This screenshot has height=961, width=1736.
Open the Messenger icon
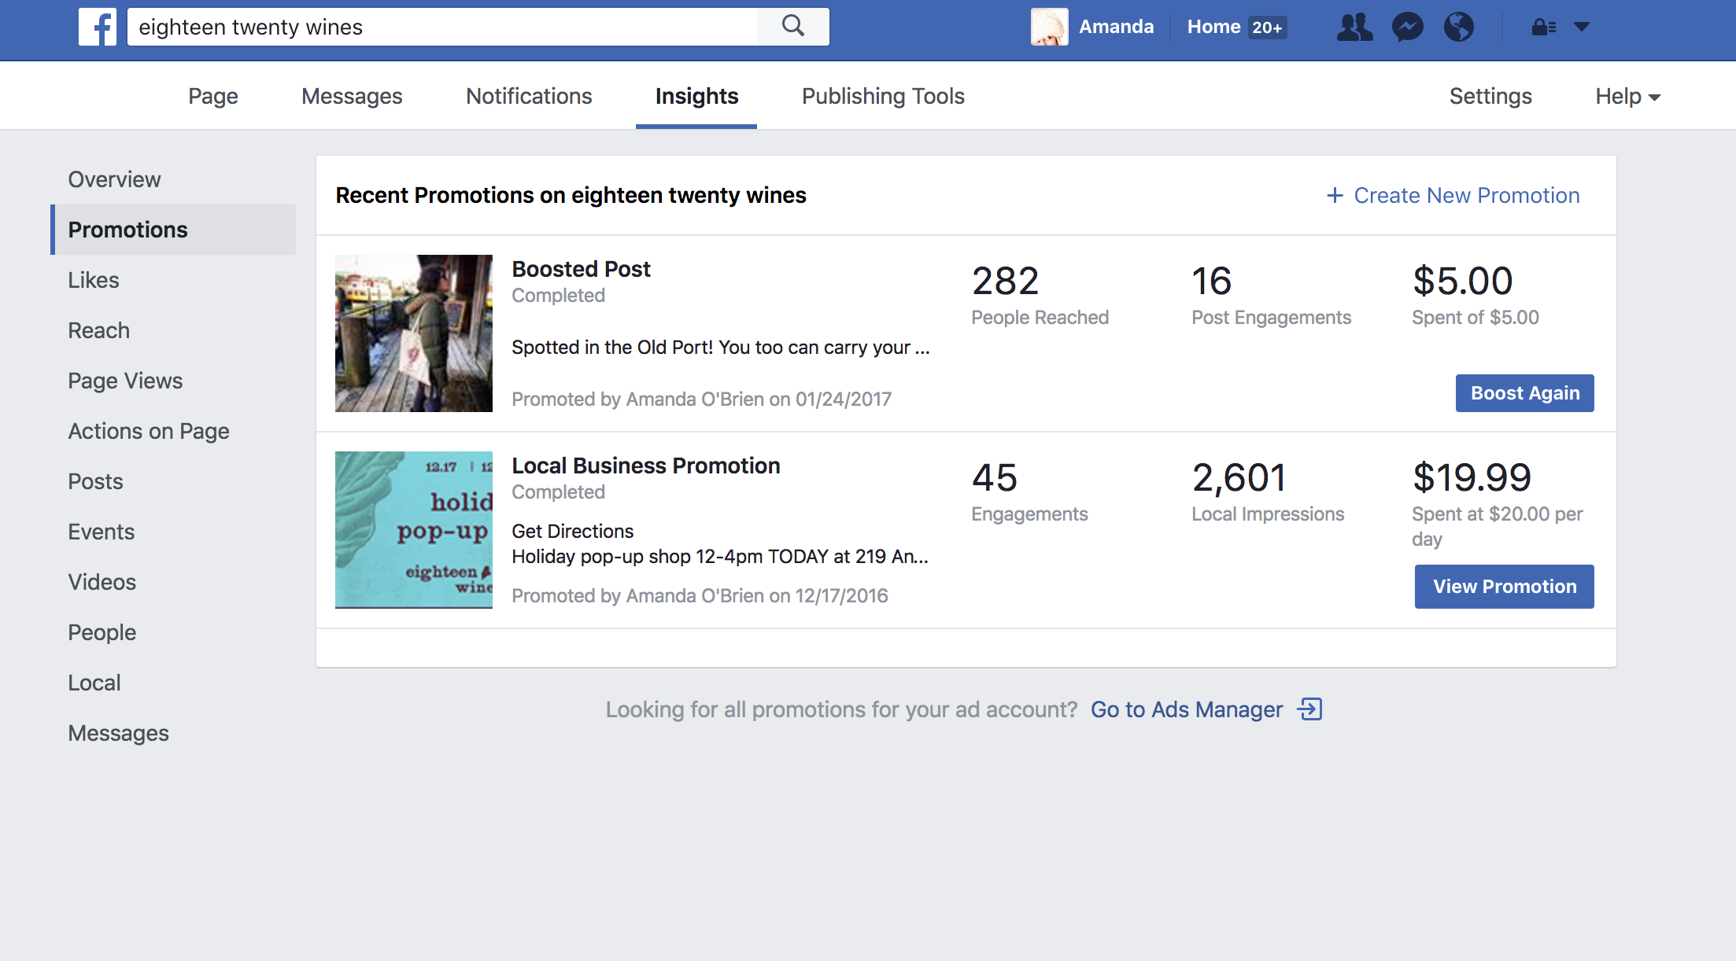coord(1407,27)
